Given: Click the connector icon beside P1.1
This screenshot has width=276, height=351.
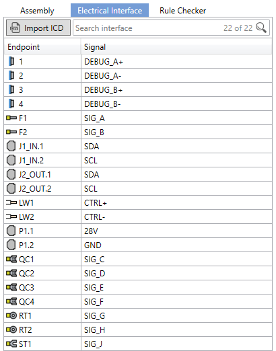Looking at the screenshot, I should 11,231.
